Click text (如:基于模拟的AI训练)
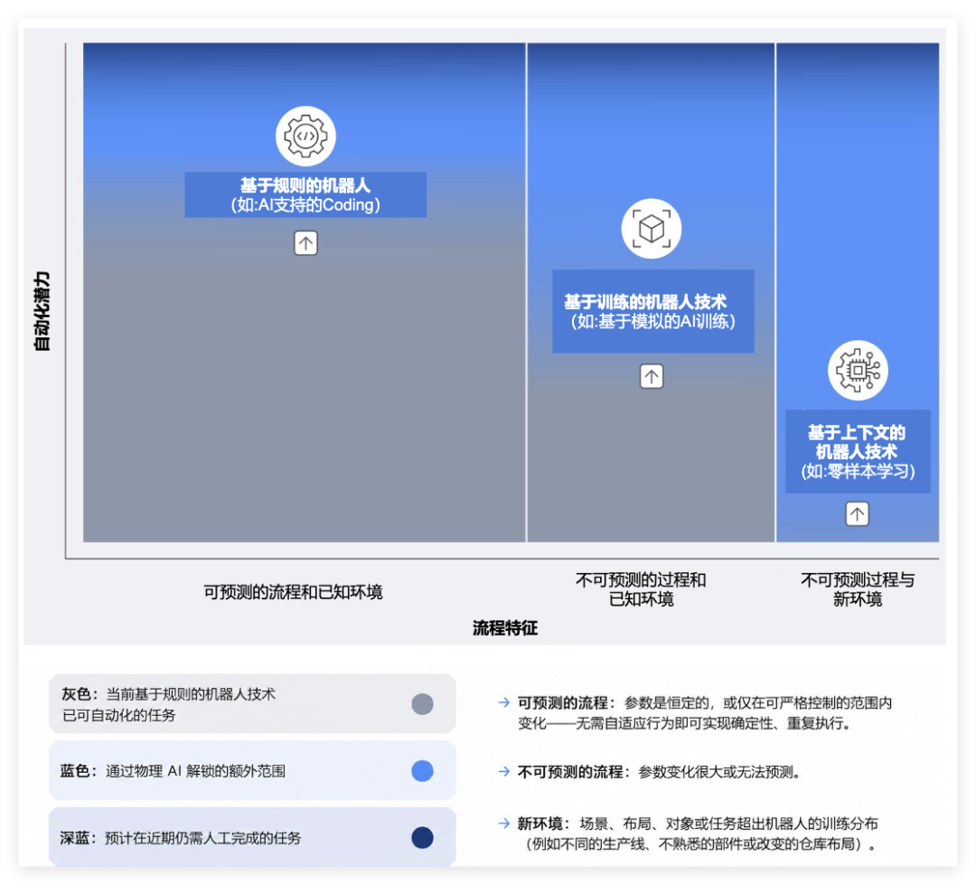The width and height of the screenshot is (976, 885). coord(653,321)
